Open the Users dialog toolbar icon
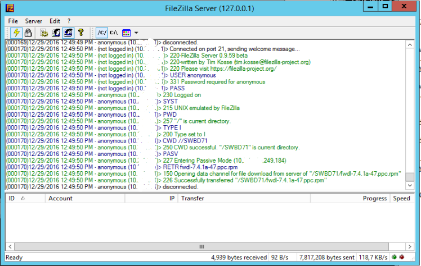This screenshot has height=266, width=421. click(56, 33)
